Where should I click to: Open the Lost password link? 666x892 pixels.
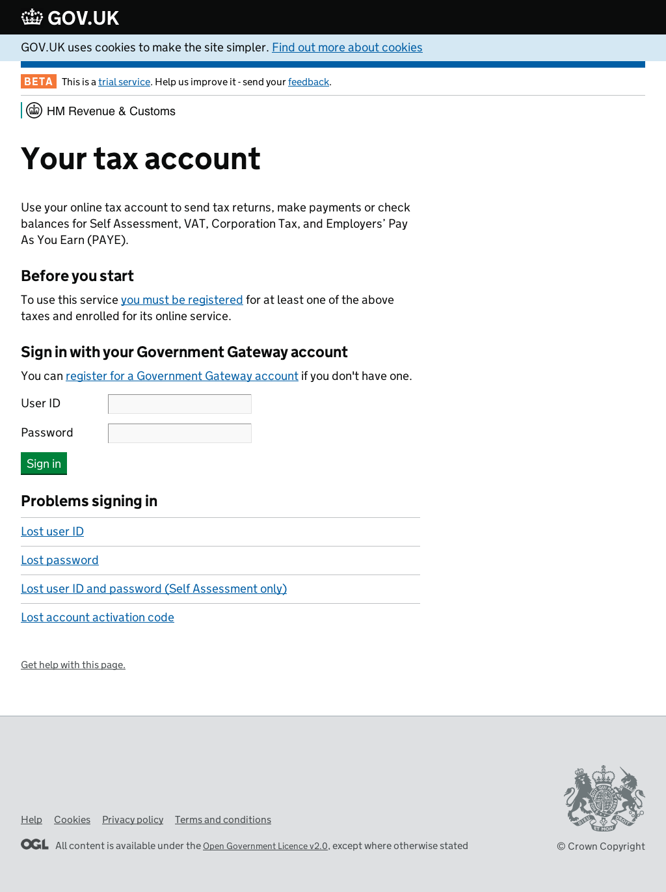click(59, 560)
